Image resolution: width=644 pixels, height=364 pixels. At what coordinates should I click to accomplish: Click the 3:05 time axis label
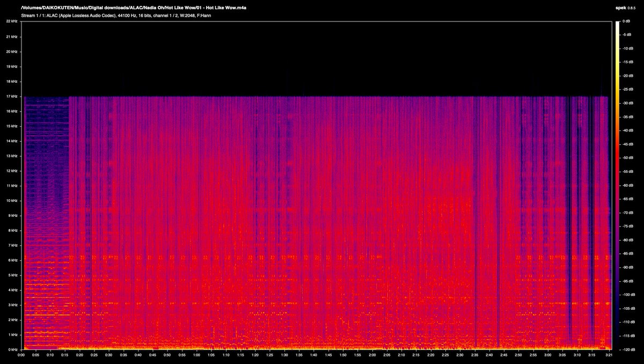[563, 355]
